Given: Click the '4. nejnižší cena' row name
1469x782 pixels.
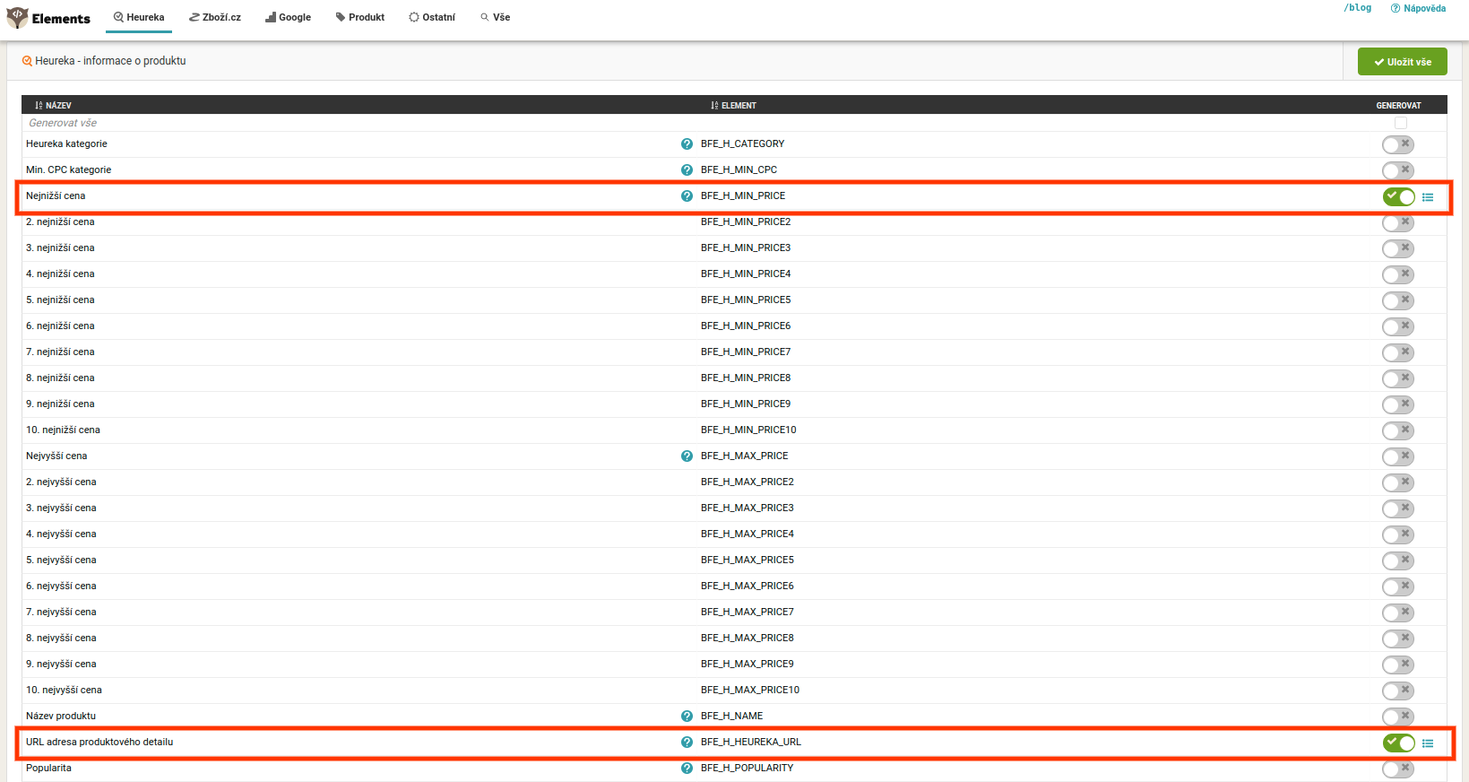Looking at the screenshot, I should (x=60, y=274).
